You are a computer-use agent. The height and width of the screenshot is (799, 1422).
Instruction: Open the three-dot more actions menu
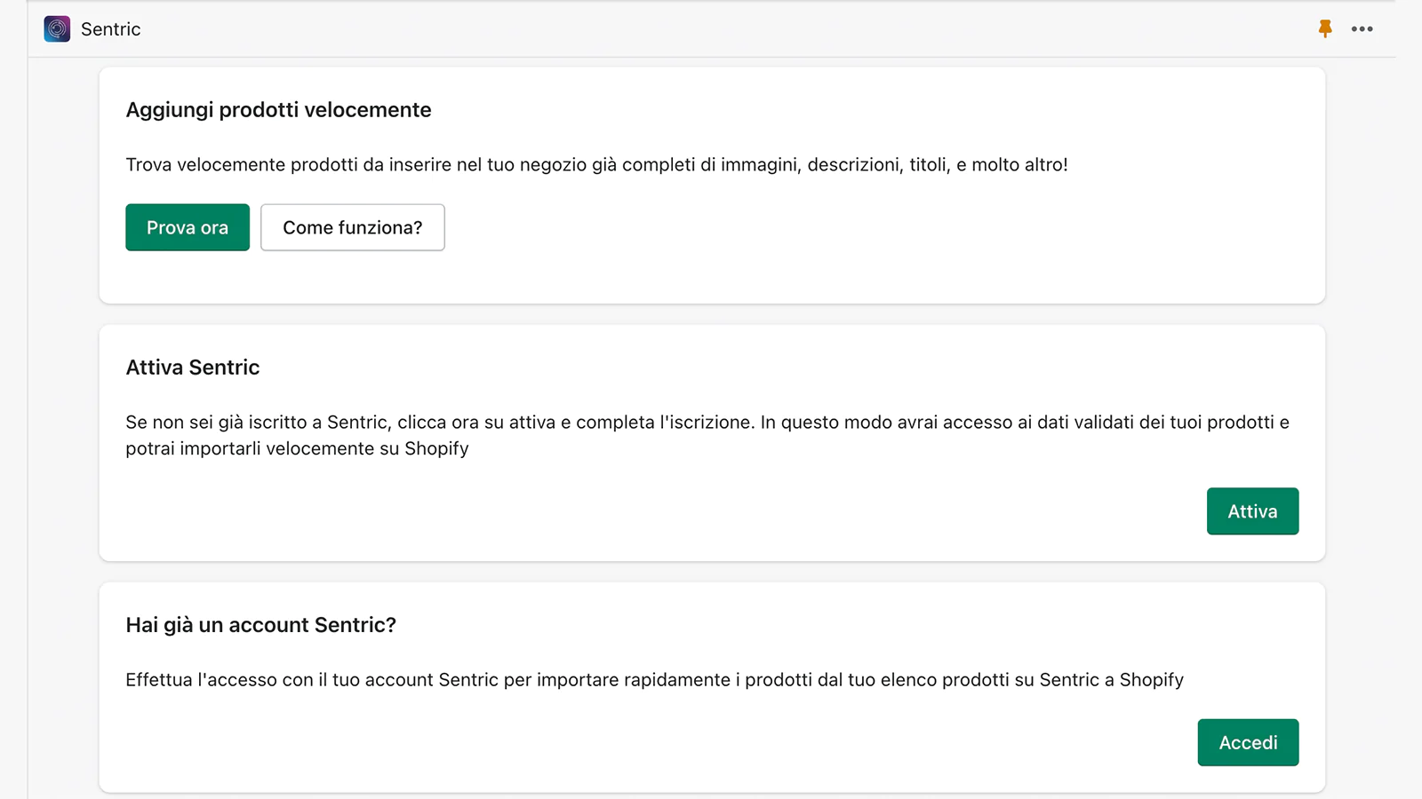coord(1362,29)
